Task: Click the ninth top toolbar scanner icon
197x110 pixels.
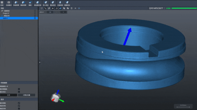Action: (x=60, y=3)
